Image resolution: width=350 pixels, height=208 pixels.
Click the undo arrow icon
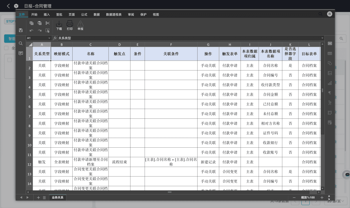coord(32,30)
